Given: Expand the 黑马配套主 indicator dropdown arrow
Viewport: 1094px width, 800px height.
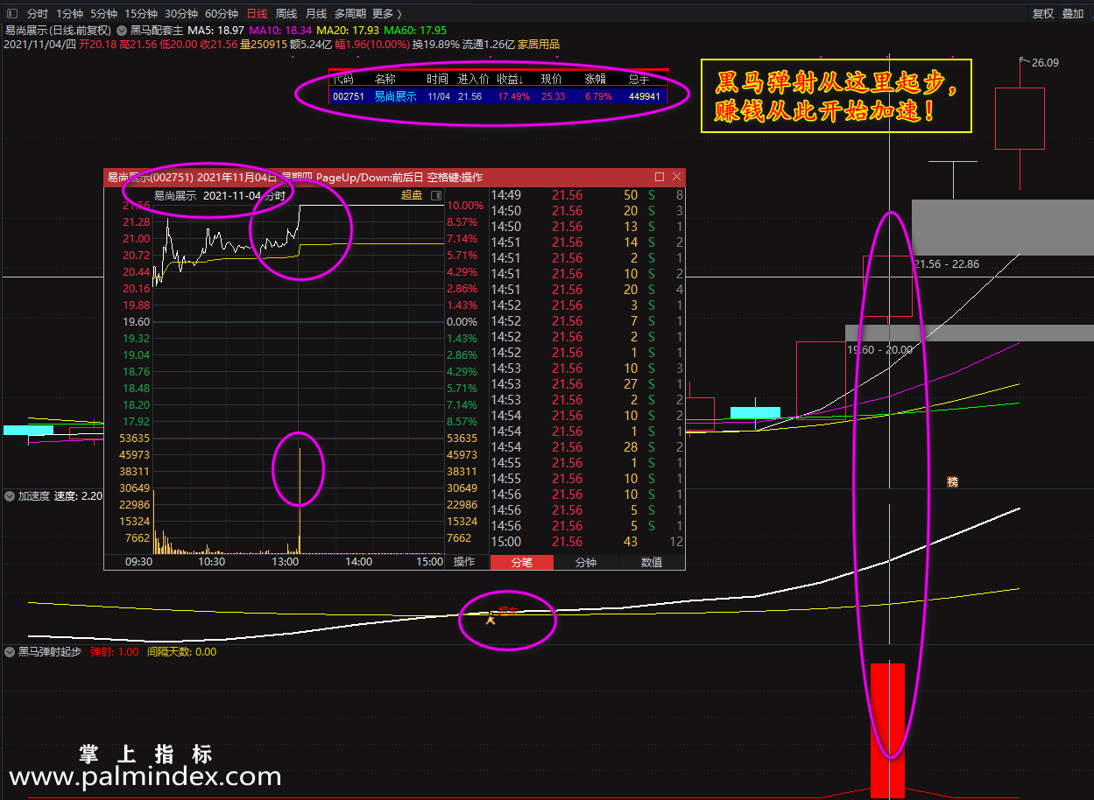Looking at the screenshot, I should pyautogui.click(x=122, y=30).
